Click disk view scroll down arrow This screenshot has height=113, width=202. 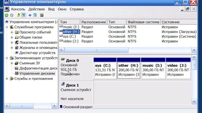[194, 102]
